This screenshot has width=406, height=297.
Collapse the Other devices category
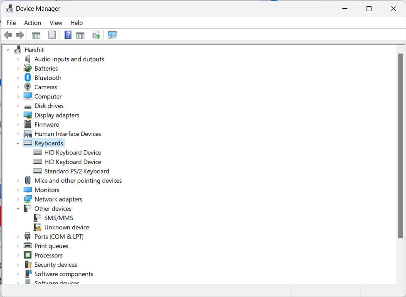(18, 209)
